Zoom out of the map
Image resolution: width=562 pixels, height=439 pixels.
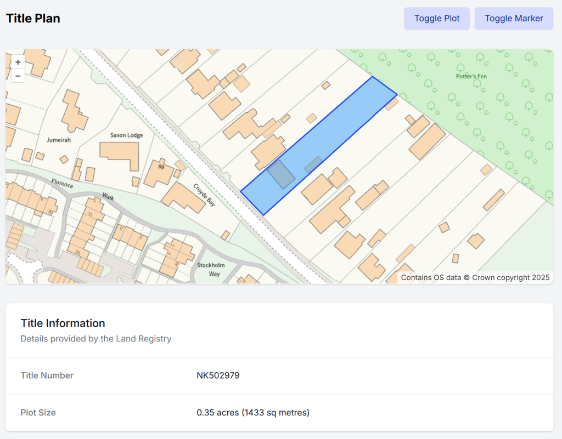tap(18, 76)
